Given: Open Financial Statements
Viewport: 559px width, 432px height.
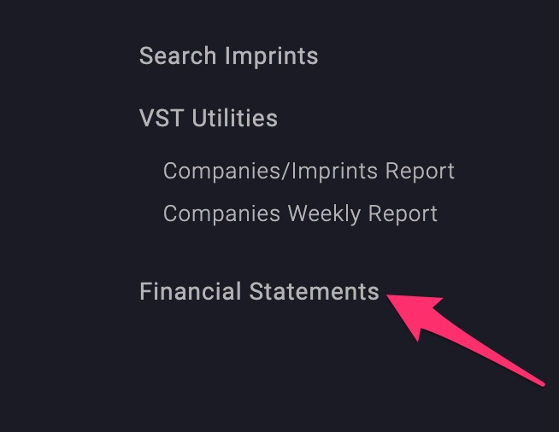Looking at the screenshot, I should click(259, 291).
